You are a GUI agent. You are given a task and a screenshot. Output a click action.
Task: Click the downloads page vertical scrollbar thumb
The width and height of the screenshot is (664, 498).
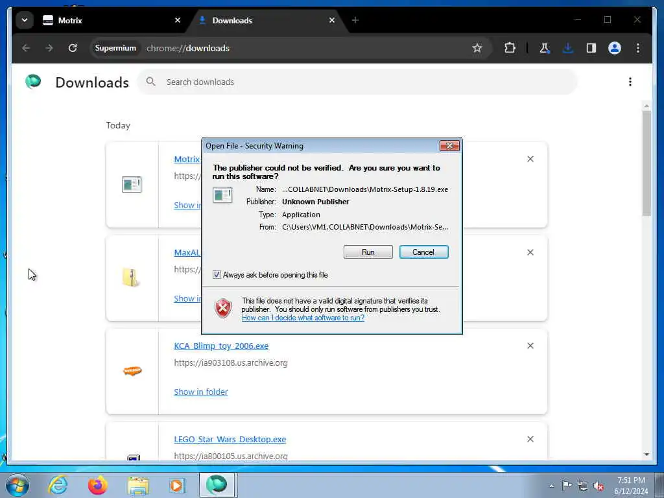click(x=646, y=163)
